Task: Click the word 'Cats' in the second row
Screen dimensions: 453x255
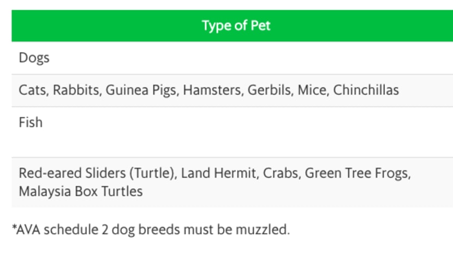Action: (32, 90)
